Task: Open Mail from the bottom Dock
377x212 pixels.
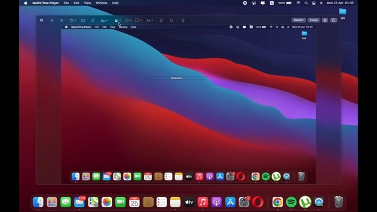Action: pos(80,202)
